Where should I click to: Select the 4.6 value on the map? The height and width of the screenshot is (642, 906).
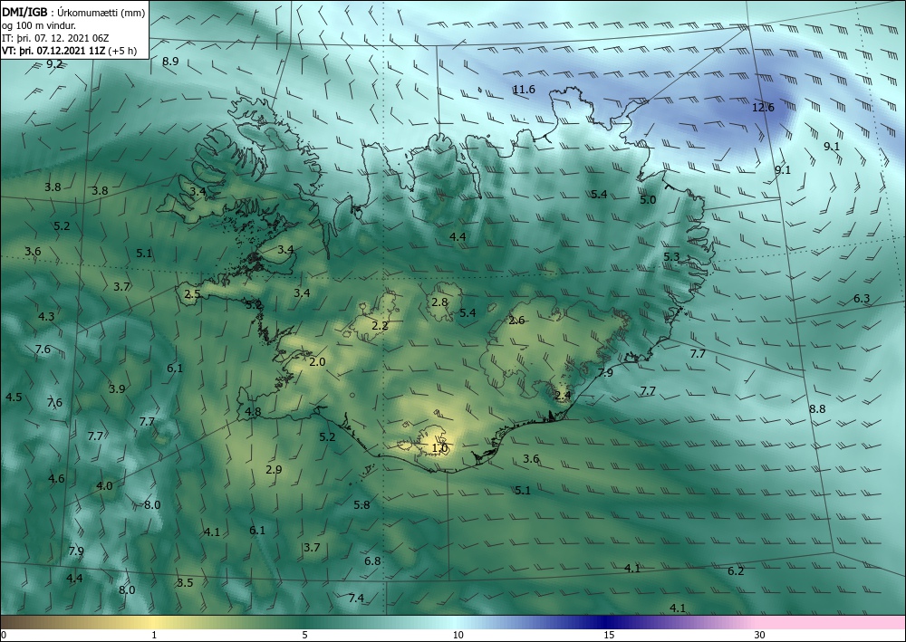coord(56,479)
